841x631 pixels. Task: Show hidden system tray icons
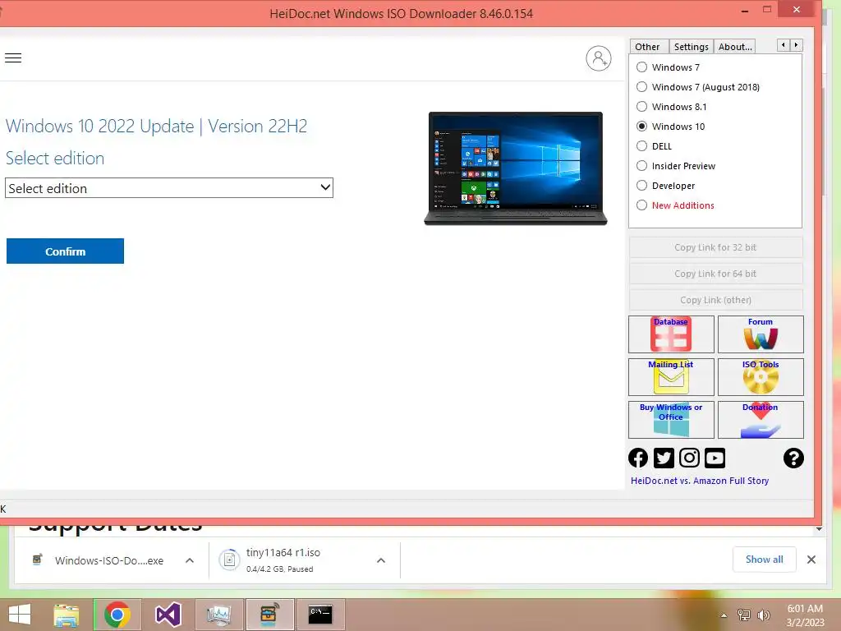pos(724,615)
